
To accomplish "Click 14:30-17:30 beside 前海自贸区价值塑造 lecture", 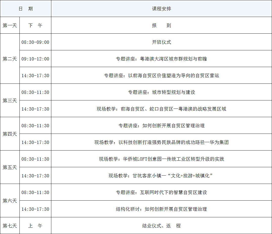I will tap(35, 75).
